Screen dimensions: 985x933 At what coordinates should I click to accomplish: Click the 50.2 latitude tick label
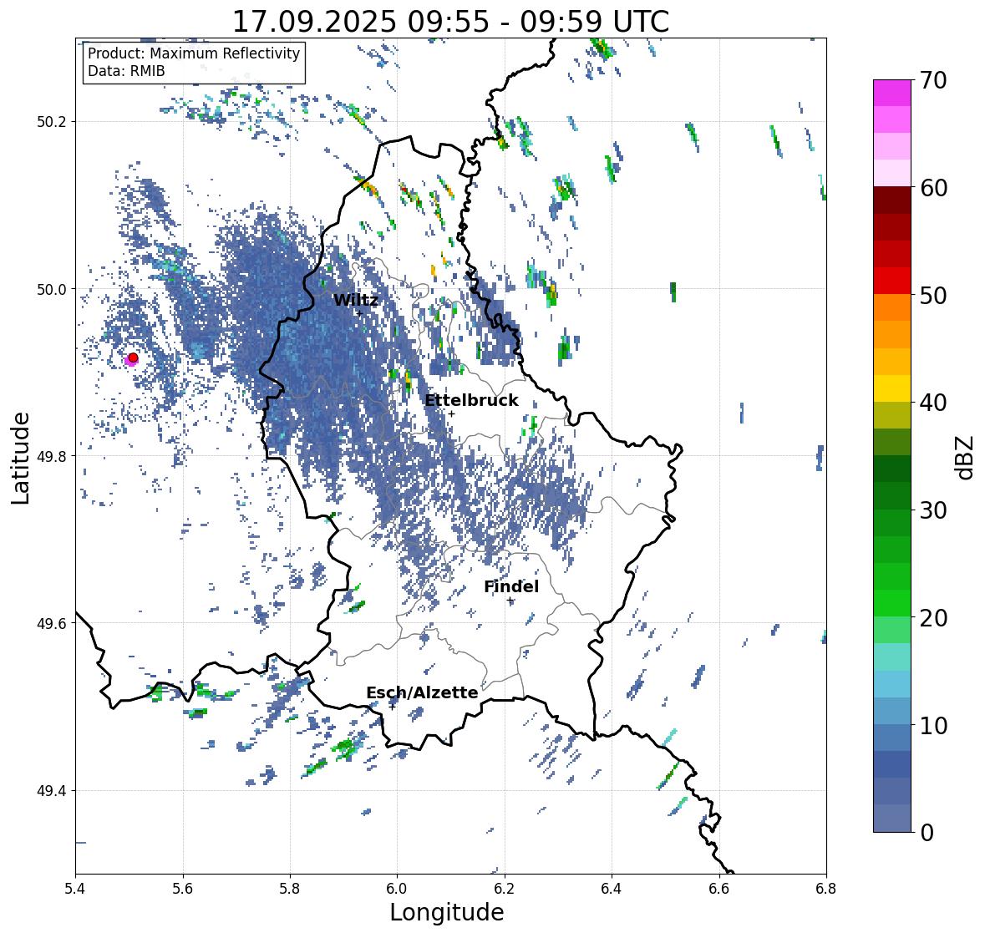[x=52, y=122]
